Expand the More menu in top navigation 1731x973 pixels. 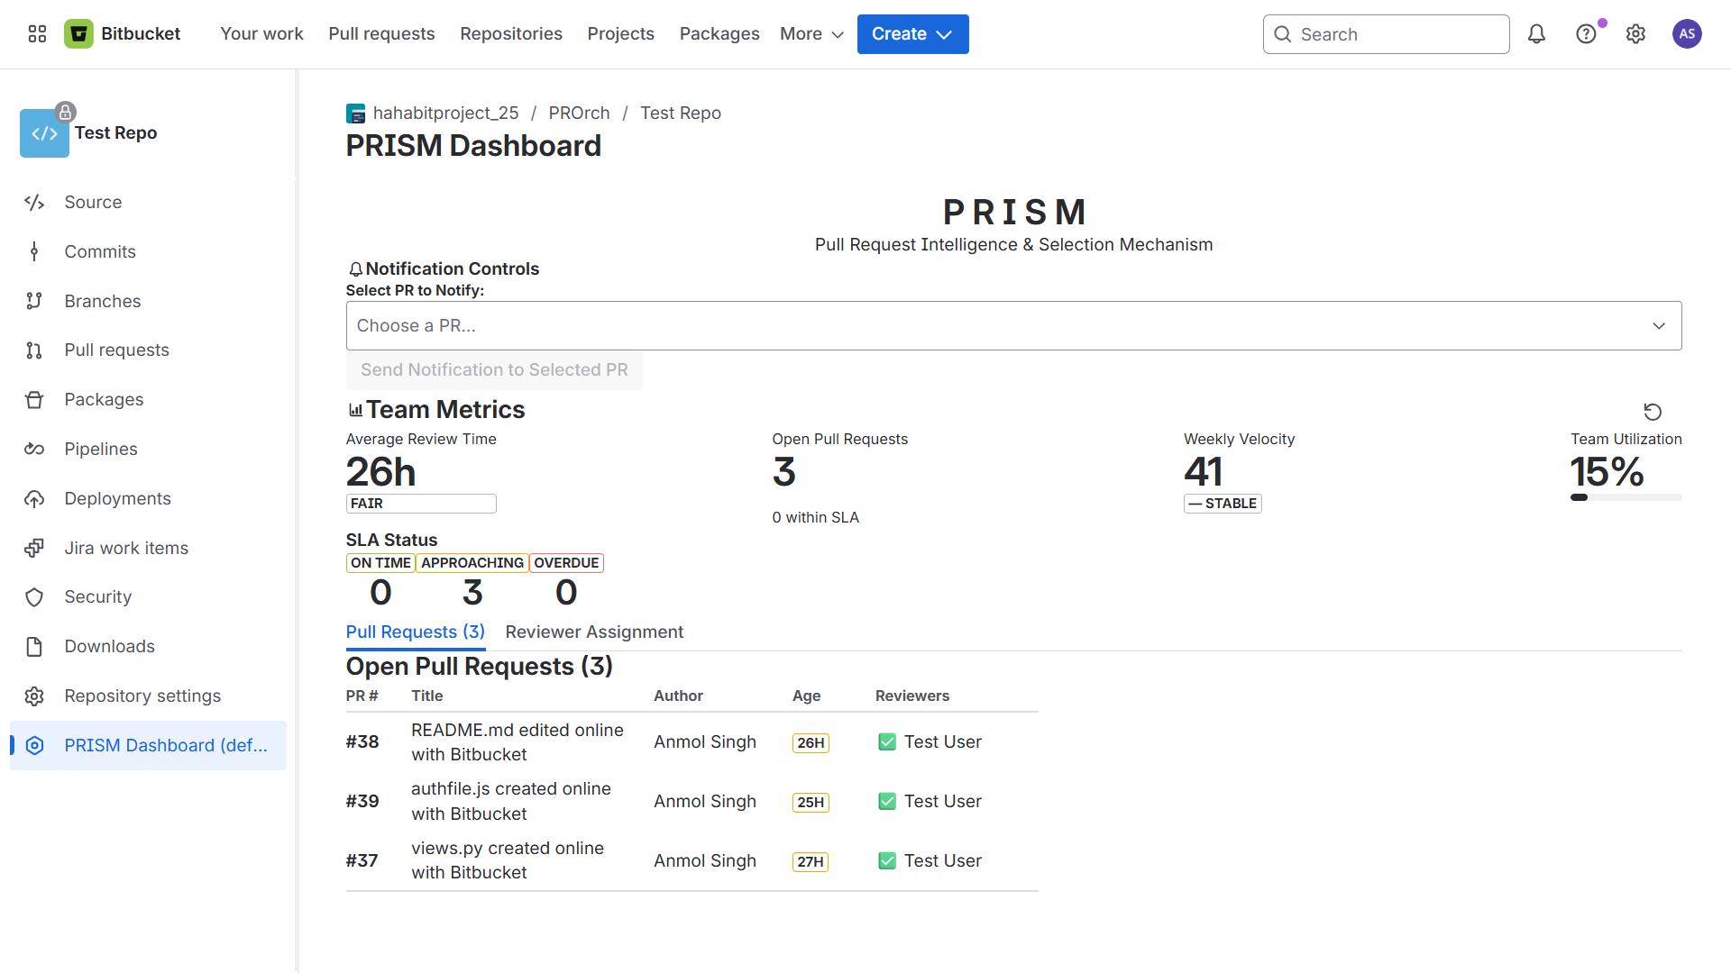coord(811,34)
